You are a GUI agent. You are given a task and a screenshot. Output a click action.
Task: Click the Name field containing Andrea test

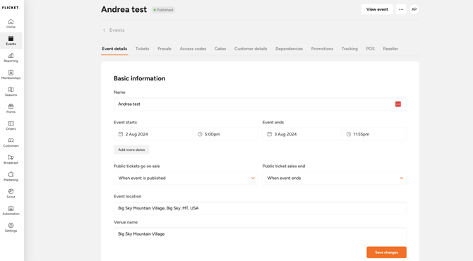(260, 104)
